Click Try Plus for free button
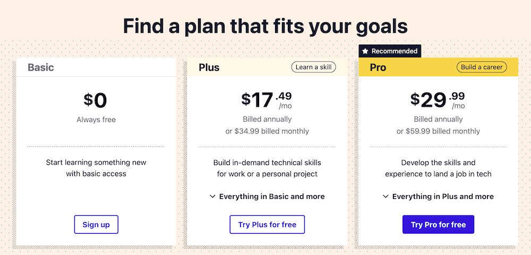The image size is (531, 255). [x=267, y=225]
